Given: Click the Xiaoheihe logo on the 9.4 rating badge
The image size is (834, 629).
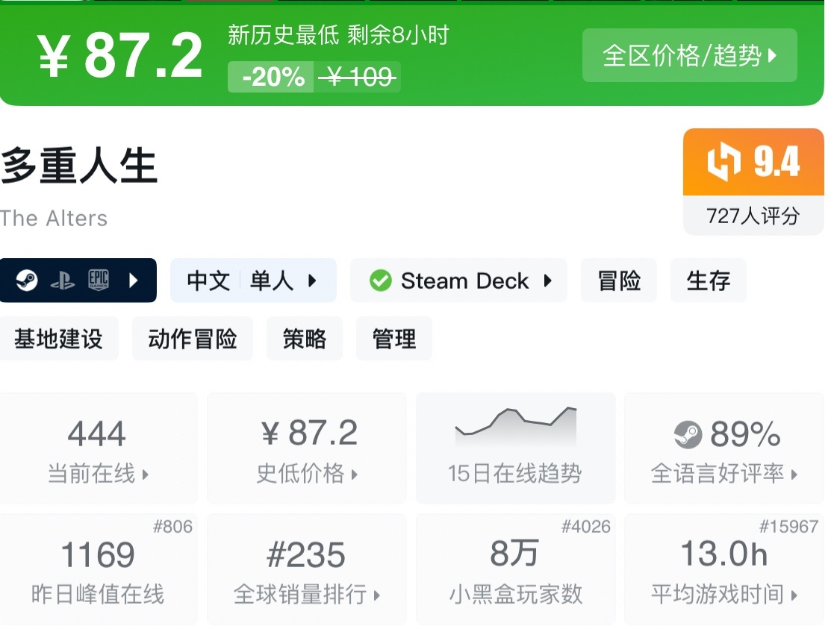Looking at the screenshot, I should pyautogui.click(x=723, y=162).
